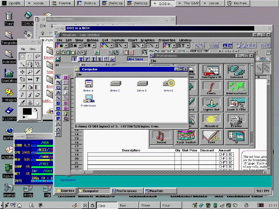Open the International preference module

tap(236, 88)
